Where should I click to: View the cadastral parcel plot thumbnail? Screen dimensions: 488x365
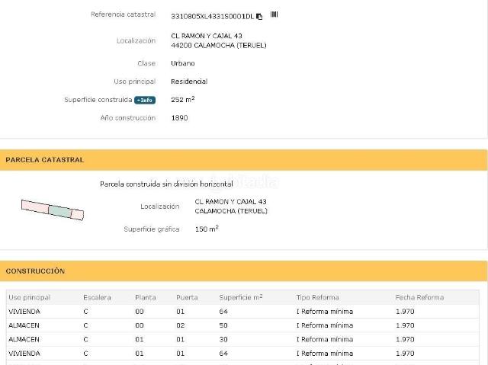pyautogui.click(x=53, y=210)
